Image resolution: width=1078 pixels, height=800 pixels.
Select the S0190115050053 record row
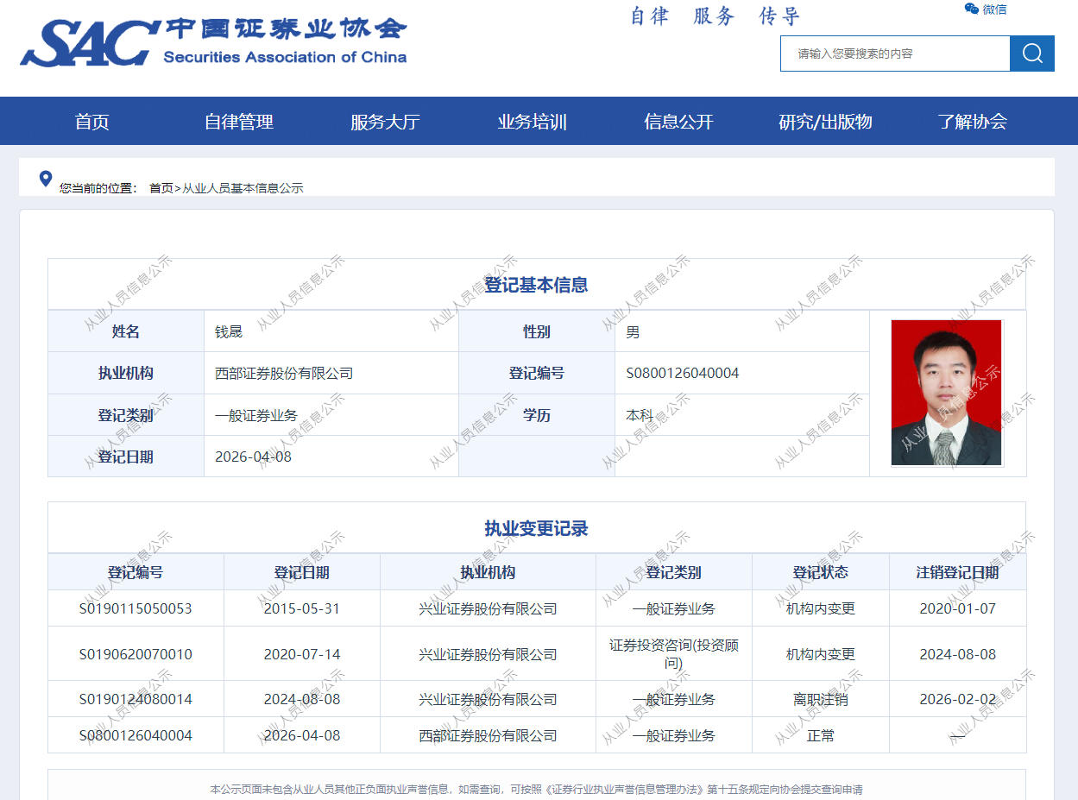pyautogui.click(x=136, y=608)
